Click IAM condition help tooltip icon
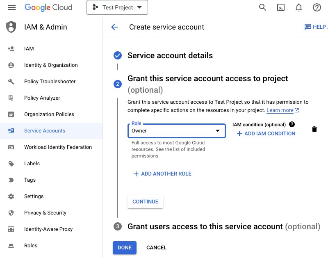This screenshot has height=258, width=328. (x=292, y=124)
